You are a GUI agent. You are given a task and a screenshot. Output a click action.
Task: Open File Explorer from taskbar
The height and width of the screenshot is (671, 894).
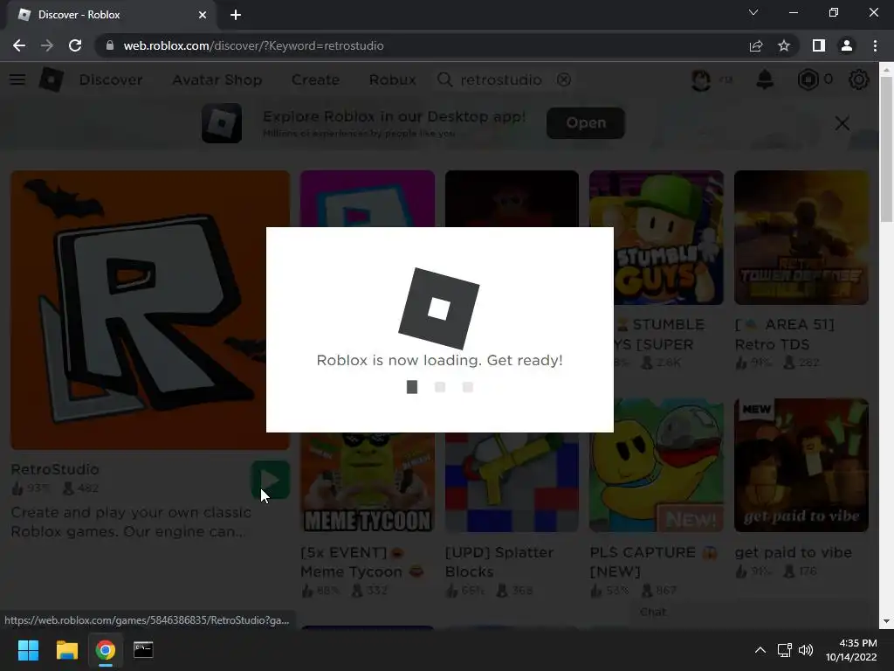[66, 650]
